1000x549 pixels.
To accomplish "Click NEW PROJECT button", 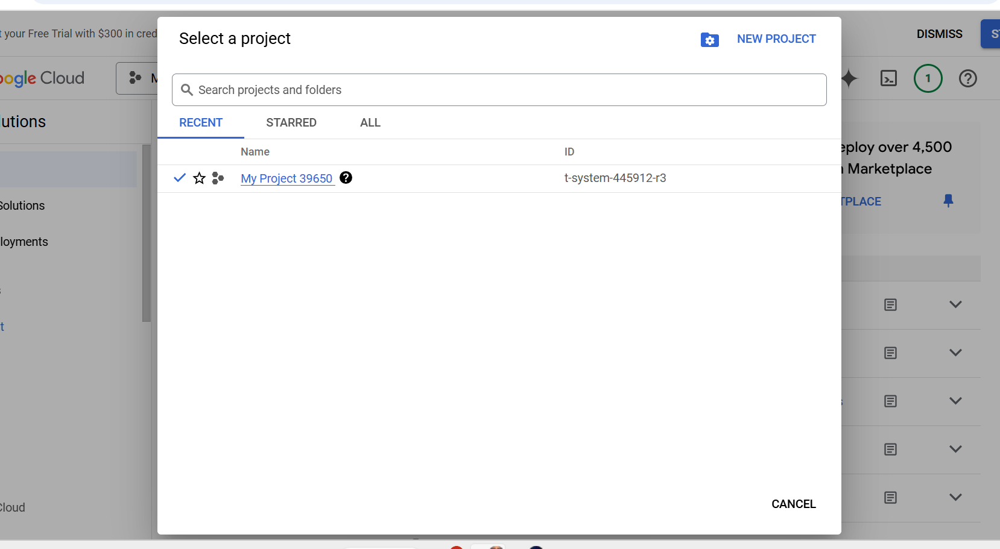I will [x=776, y=39].
